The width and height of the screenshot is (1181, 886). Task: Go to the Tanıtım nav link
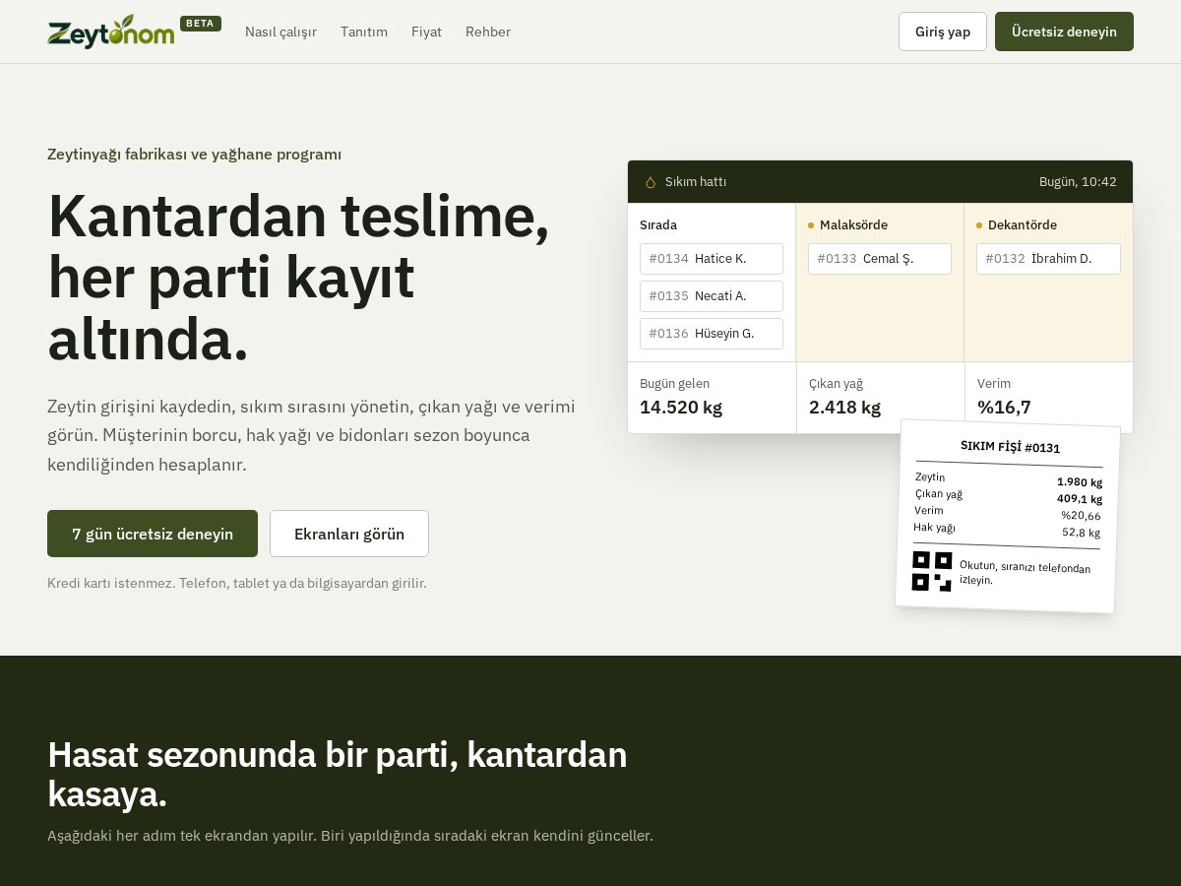pyautogui.click(x=364, y=32)
